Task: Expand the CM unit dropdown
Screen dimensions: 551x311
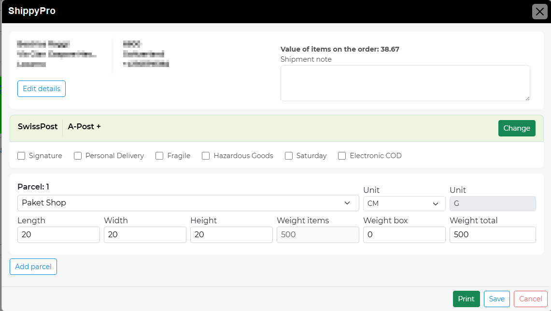Action: (404, 203)
